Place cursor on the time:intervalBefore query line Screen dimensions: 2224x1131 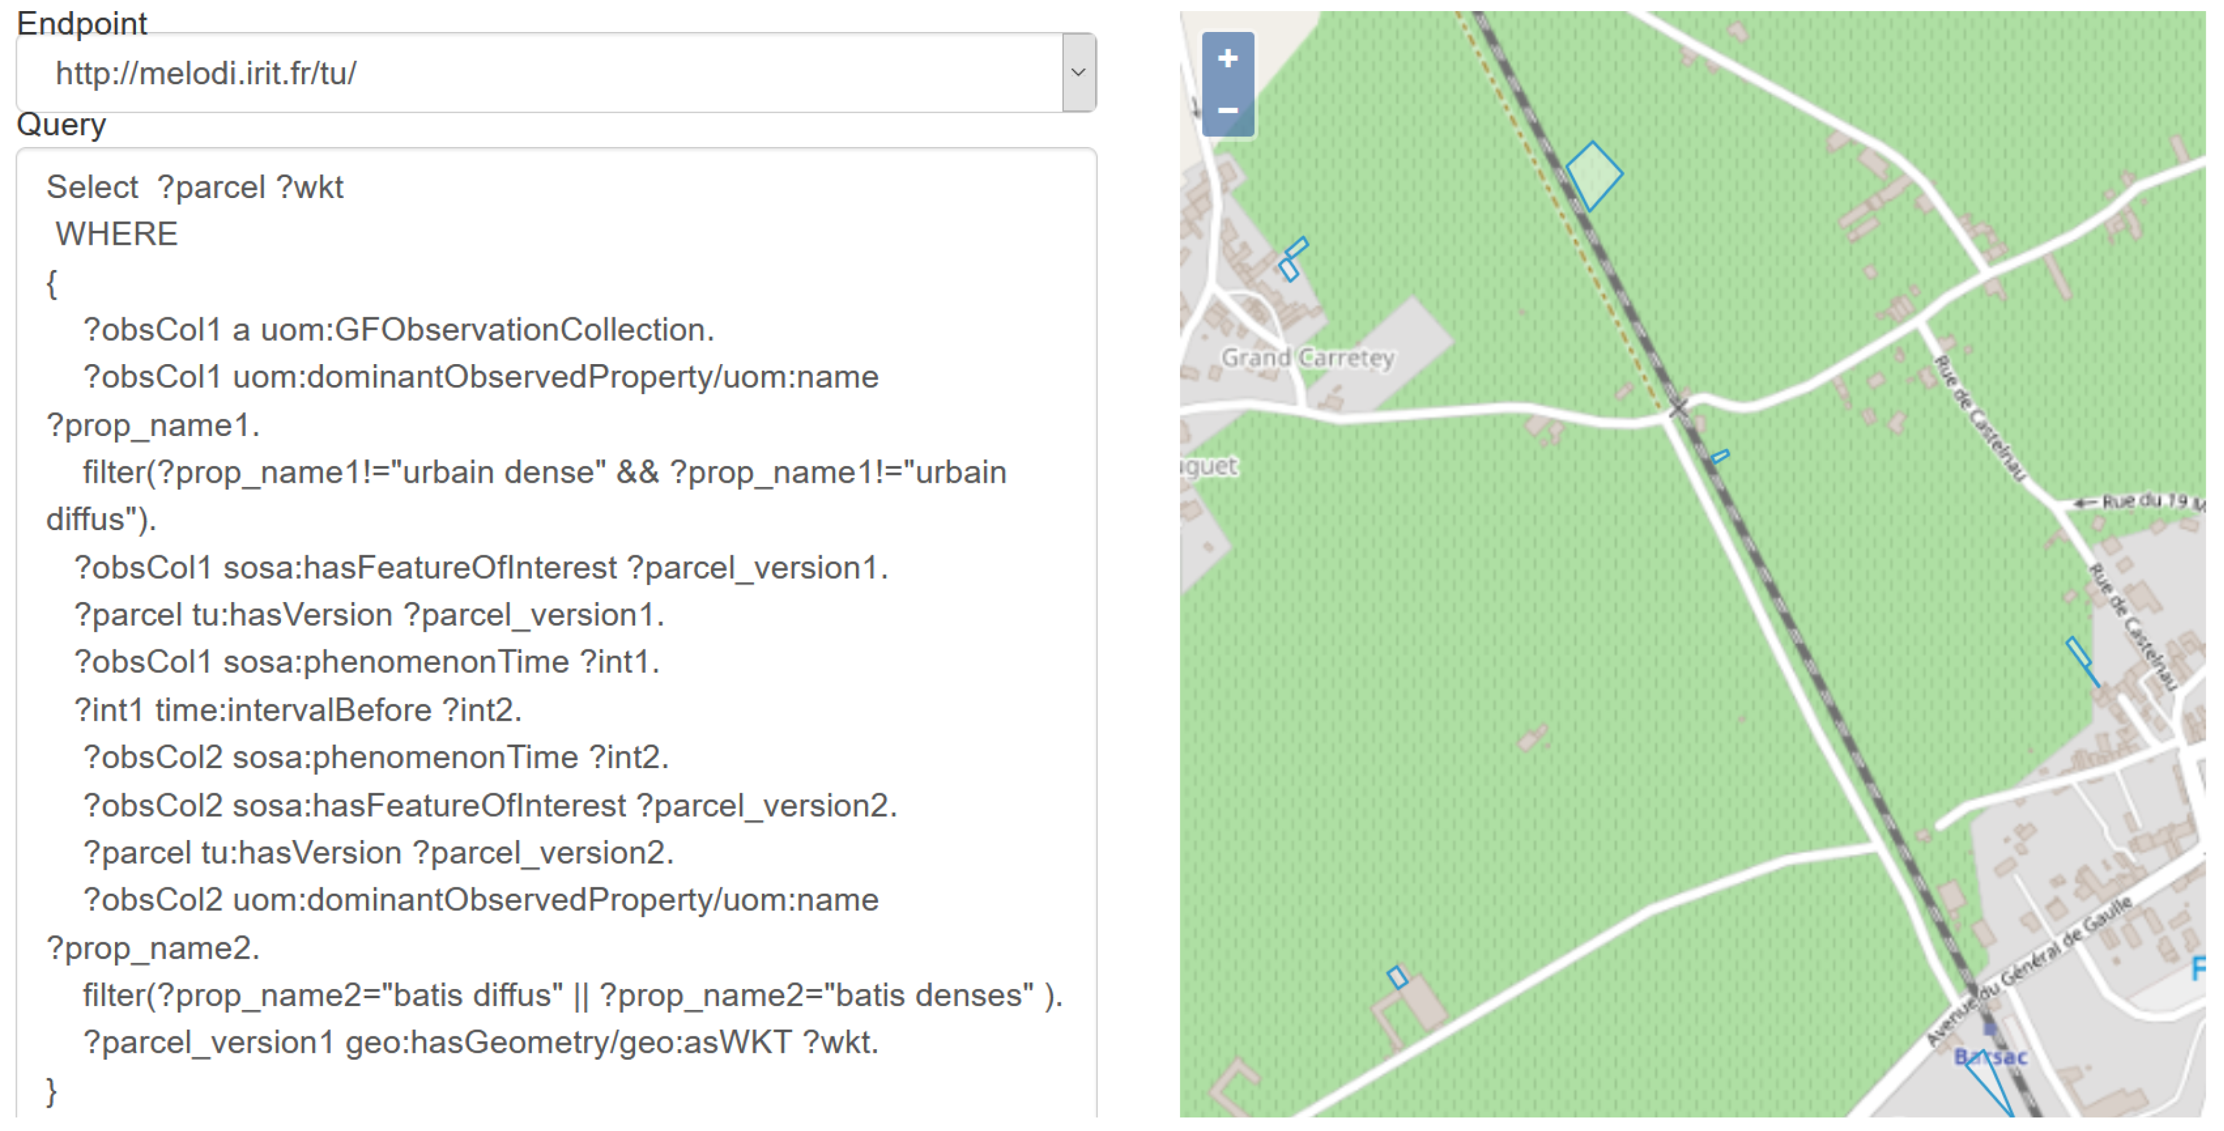[298, 710]
